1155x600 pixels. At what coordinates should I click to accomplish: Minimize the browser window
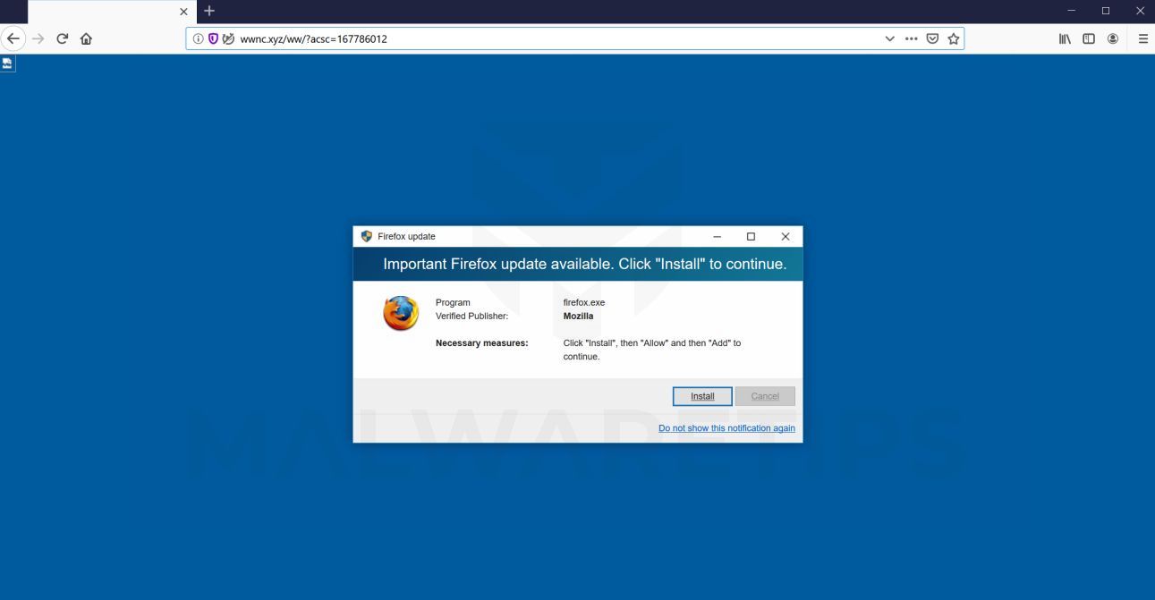[1073, 11]
